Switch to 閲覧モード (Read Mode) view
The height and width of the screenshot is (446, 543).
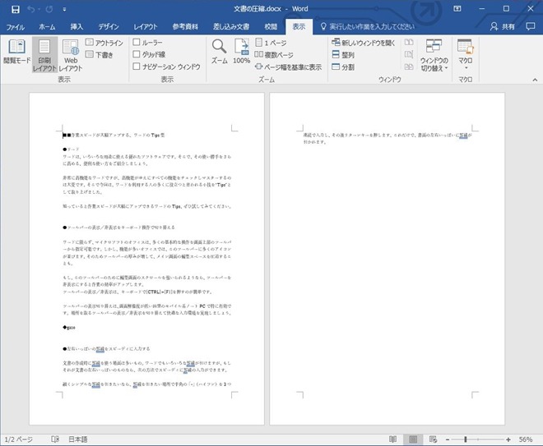tap(16, 53)
